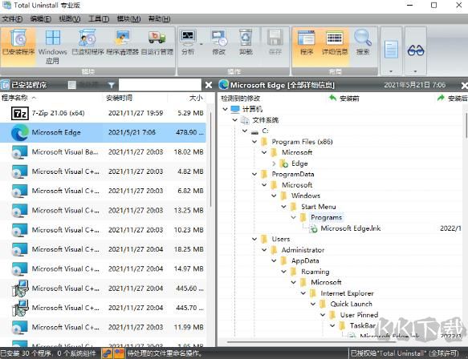Click the glasses view icon
This screenshot has height=359, width=468.
tap(416, 50)
